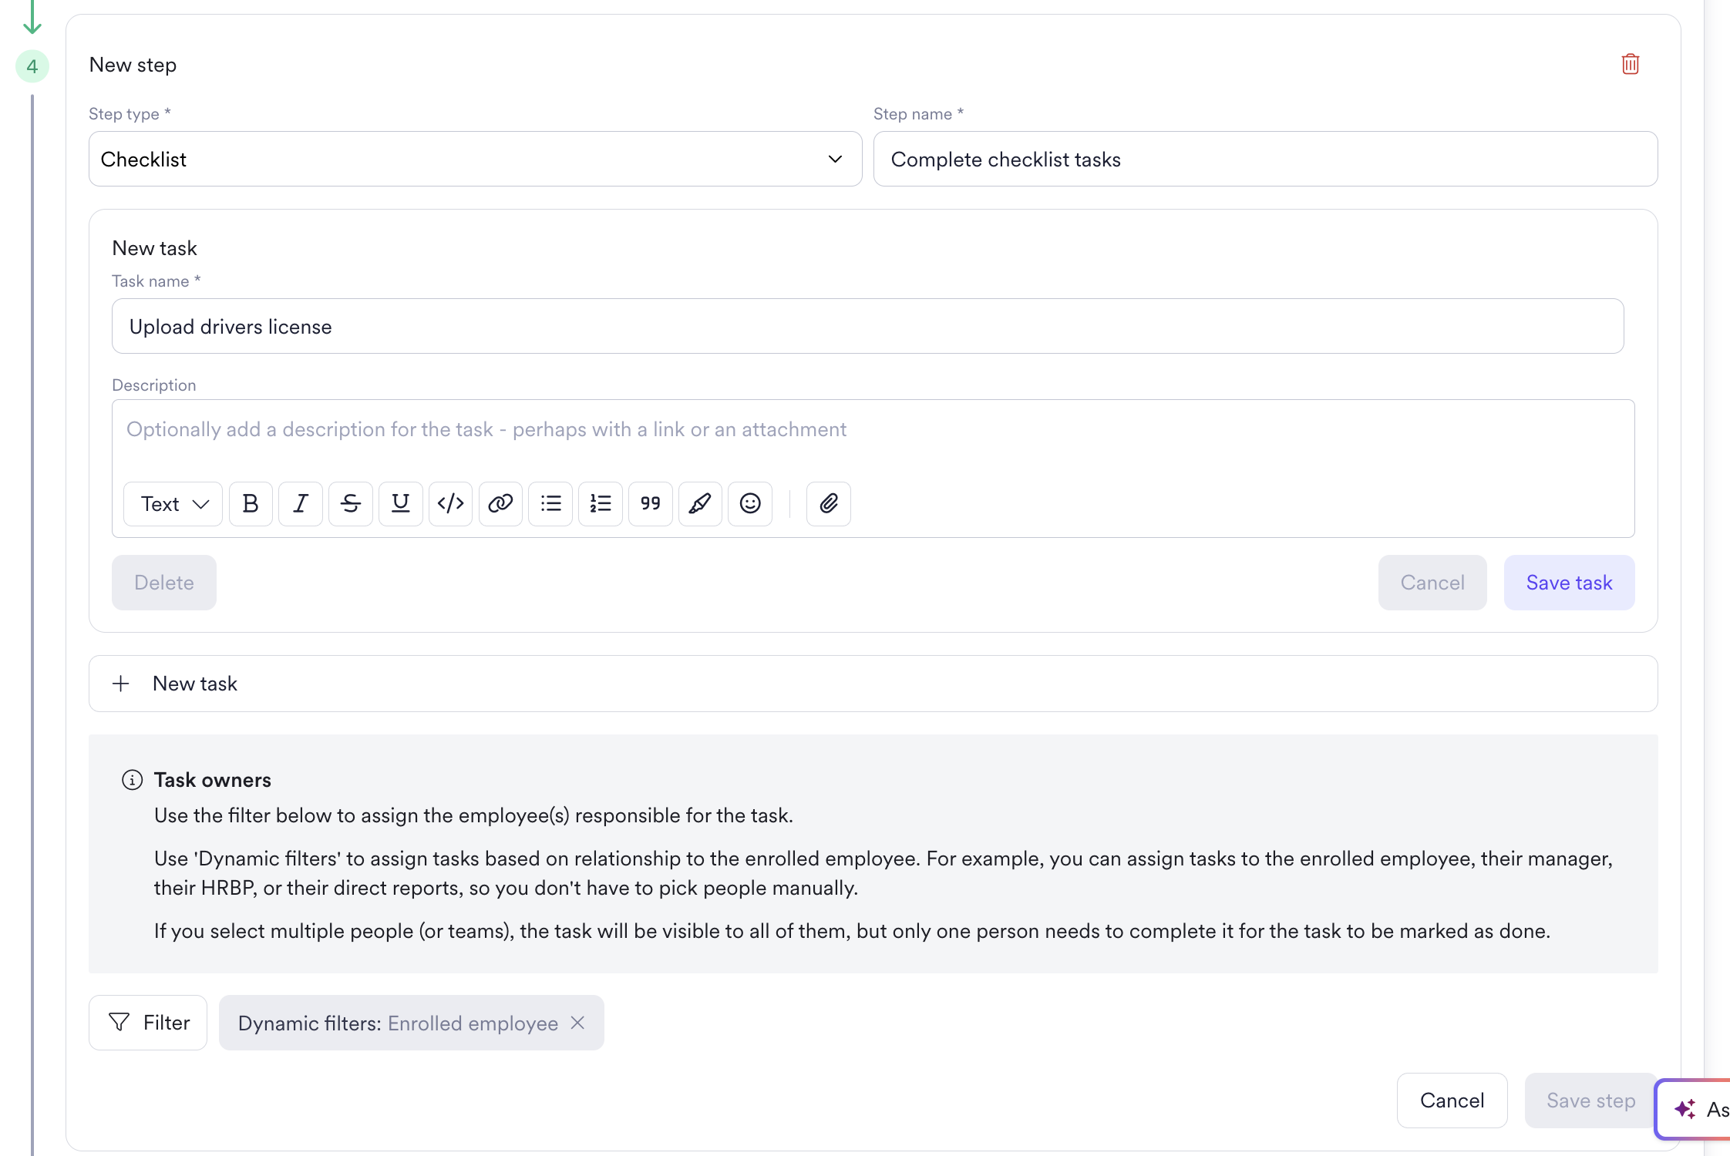Delete this step with the red trash icon
The width and height of the screenshot is (1730, 1156).
click(x=1630, y=64)
